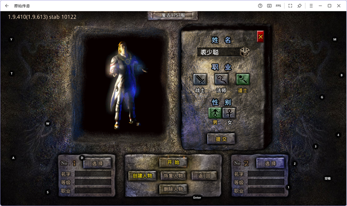The image size is (347, 206).
Task: Submit character with 提交 button
Action: point(221,139)
